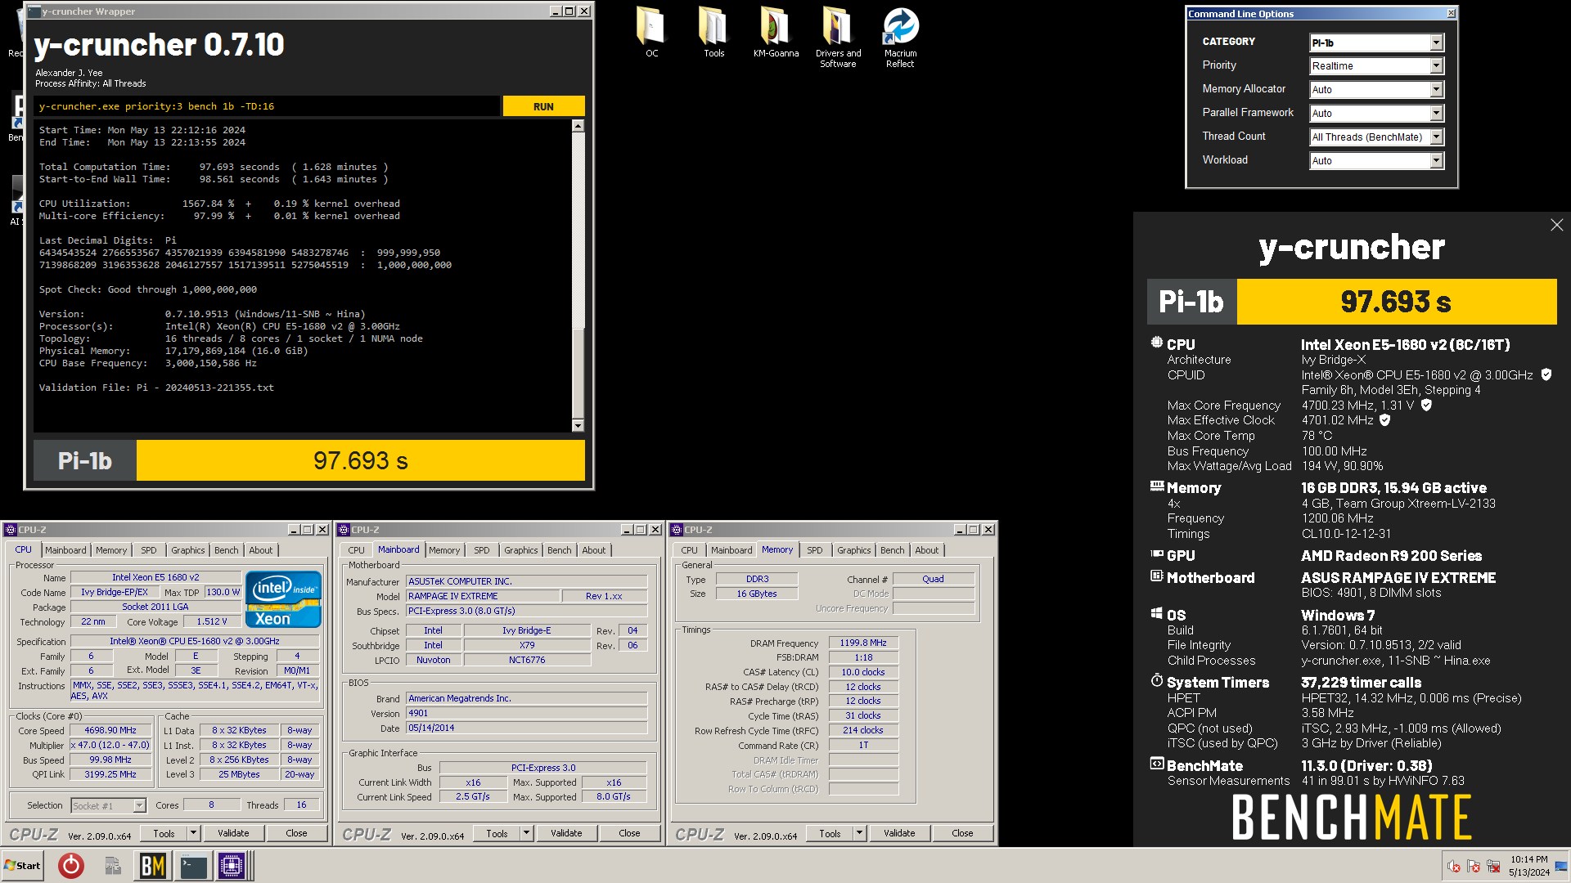Click the y-cruncher Wrapper title bar icon
Viewport: 1571px width, 883px height.
click(x=34, y=11)
